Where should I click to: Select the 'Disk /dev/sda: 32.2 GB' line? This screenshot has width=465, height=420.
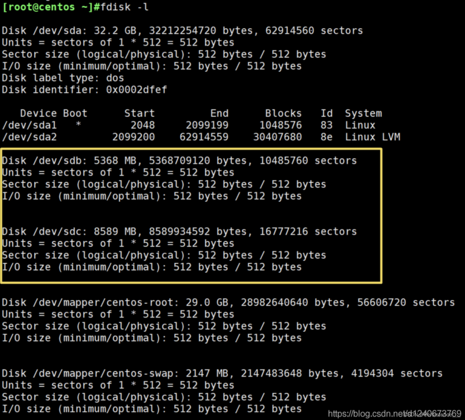[x=182, y=30]
